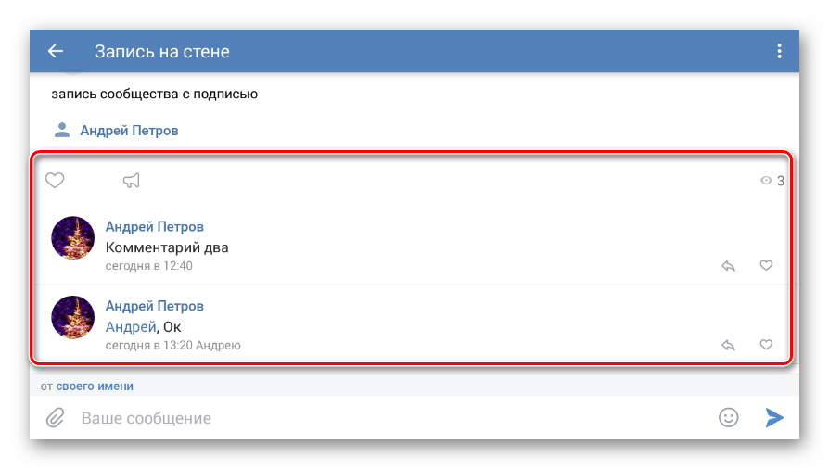The height and width of the screenshot is (469, 829).
Task: Change author via "своего имени" selector
Action: click(95, 386)
